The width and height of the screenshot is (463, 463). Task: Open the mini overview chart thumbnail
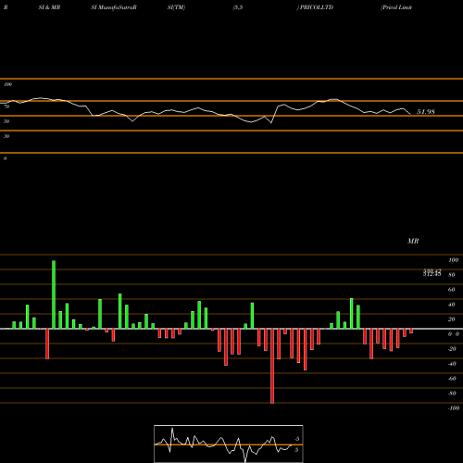click(x=229, y=444)
